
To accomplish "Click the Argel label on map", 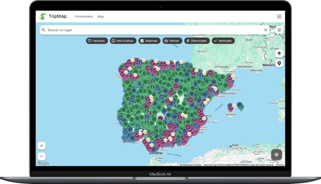I will coord(235,145).
